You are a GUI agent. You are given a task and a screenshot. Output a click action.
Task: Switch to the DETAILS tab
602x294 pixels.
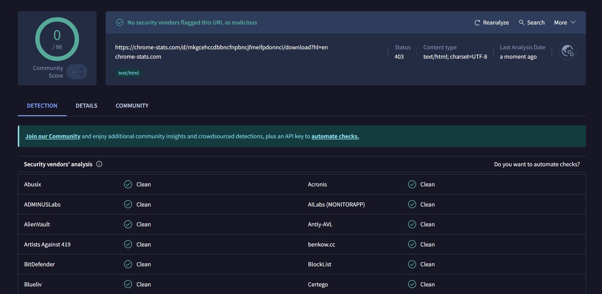(86, 106)
